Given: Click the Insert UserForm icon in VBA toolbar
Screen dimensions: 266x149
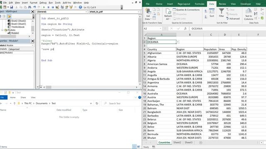Looking at the screenshot, I should (5, 7).
